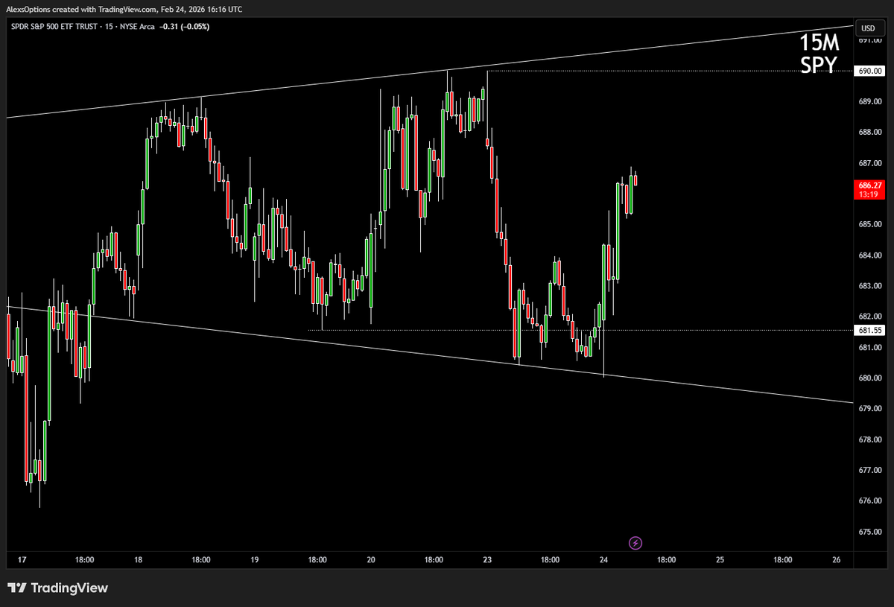Click the 684.00 price axis label
The width and height of the screenshot is (894, 607).
coord(870,255)
